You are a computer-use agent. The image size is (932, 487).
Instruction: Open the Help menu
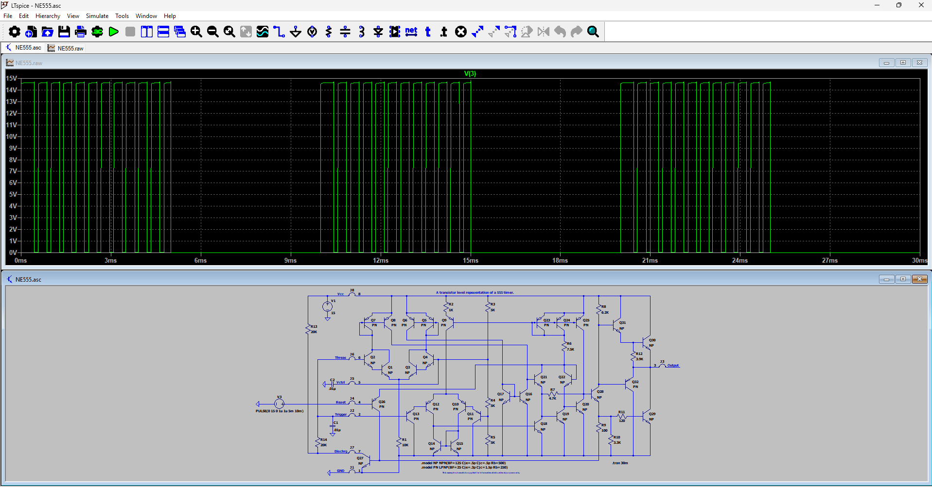point(170,16)
